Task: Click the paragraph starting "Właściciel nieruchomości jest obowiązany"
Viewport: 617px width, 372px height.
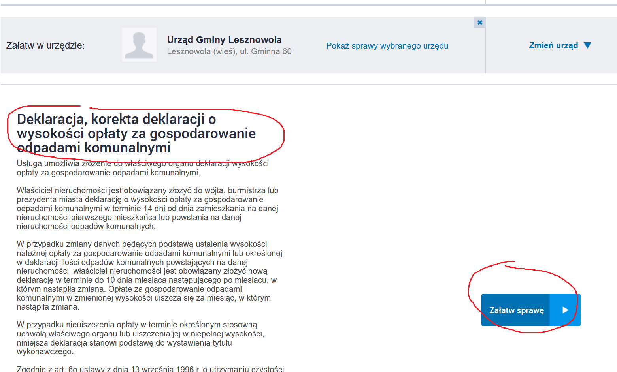Action: [147, 209]
